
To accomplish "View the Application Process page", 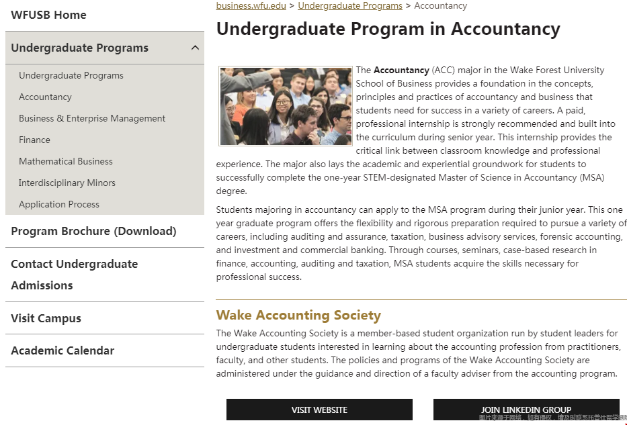I will 59,204.
